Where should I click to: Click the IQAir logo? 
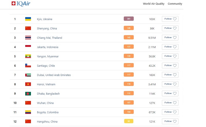(x=21, y=4)
